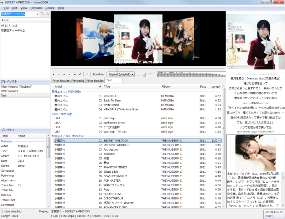
Task: Click the playlist vertical scrollbar
Action: (224, 128)
